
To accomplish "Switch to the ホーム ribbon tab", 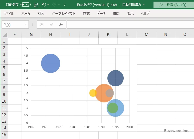I will [26, 13].
